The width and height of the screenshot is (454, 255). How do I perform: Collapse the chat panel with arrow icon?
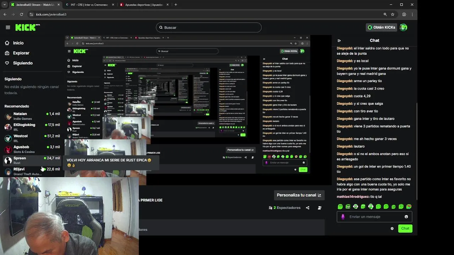(339, 40)
